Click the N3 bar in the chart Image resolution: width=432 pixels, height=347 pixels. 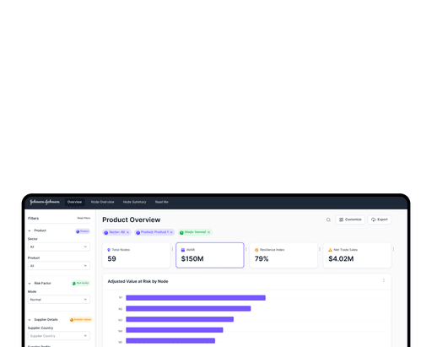pyautogui.click(x=180, y=319)
